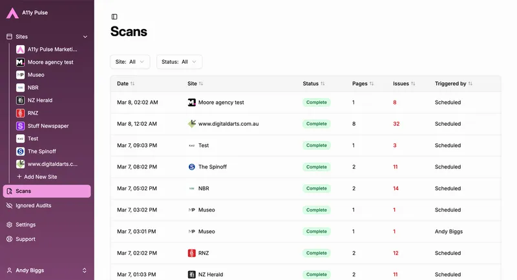This screenshot has width=517, height=280.
Task: Open The Spinoff icon in sidebar
Action: pyautogui.click(x=21, y=152)
